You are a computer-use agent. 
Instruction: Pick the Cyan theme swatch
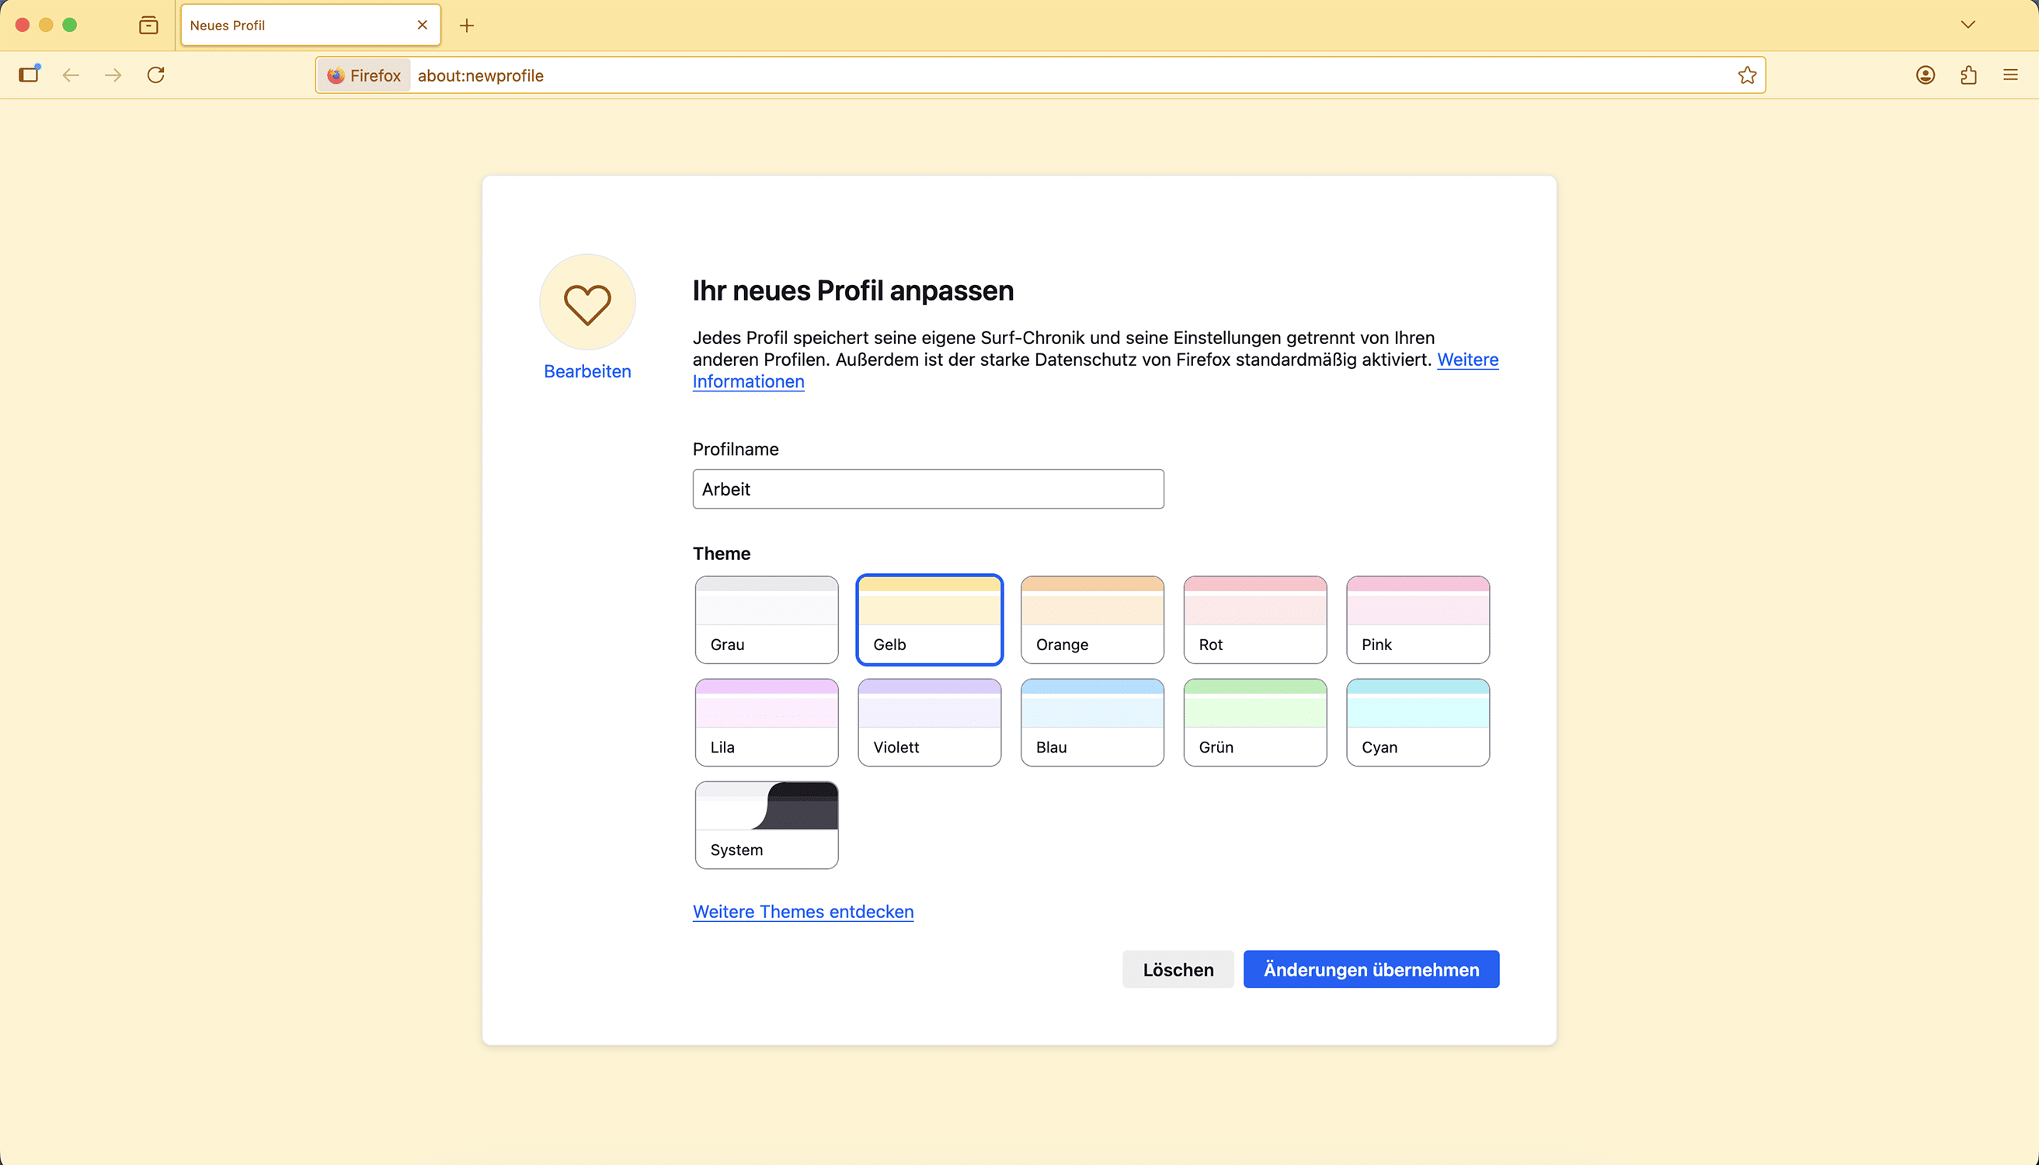1418,722
